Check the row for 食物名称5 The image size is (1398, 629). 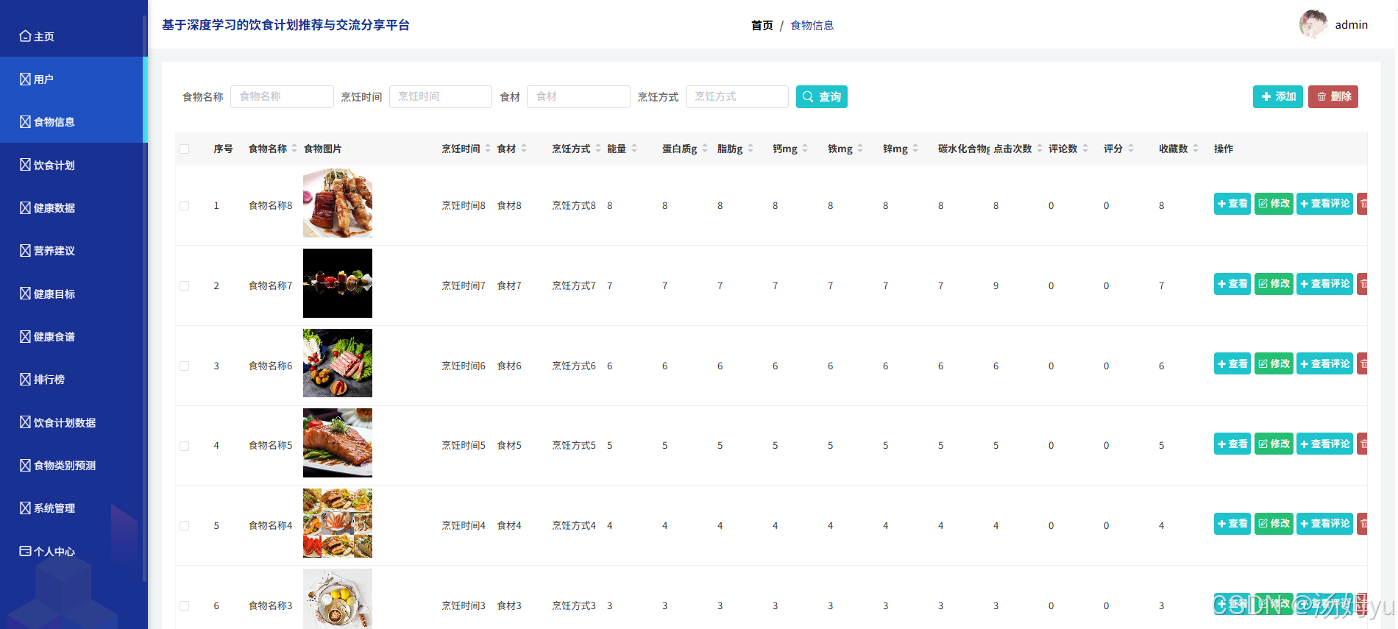(184, 446)
